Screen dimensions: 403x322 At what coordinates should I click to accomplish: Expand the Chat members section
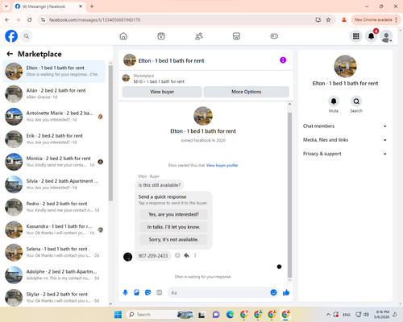click(x=345, y=126)
